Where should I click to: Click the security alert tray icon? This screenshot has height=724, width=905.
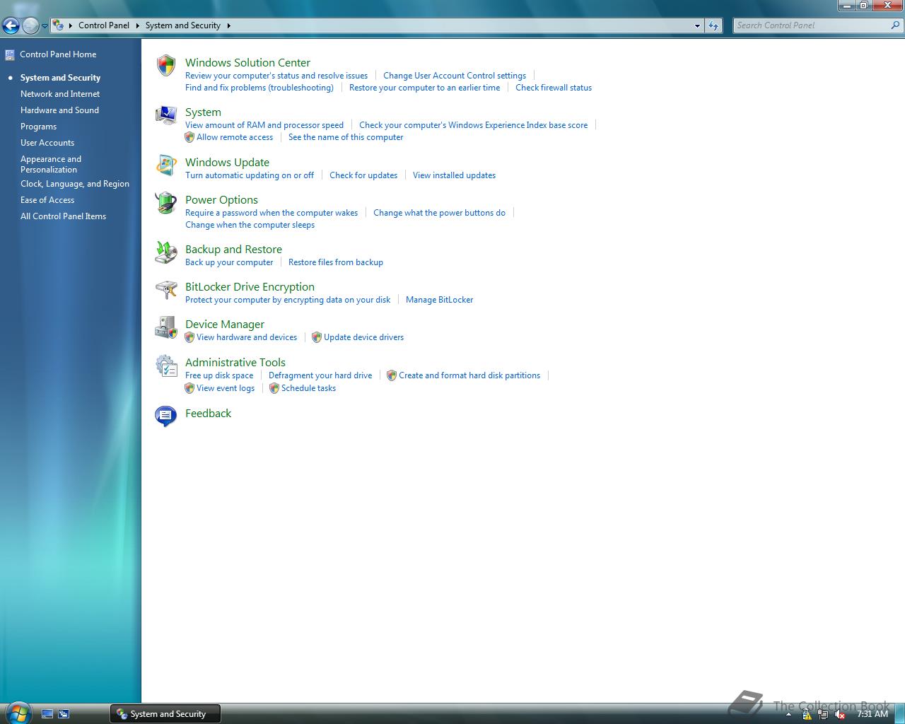pos(806,714)
